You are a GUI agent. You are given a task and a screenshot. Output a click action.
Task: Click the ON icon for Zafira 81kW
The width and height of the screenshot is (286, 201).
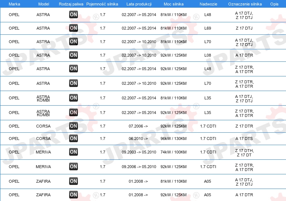click(x=74, y=181)
